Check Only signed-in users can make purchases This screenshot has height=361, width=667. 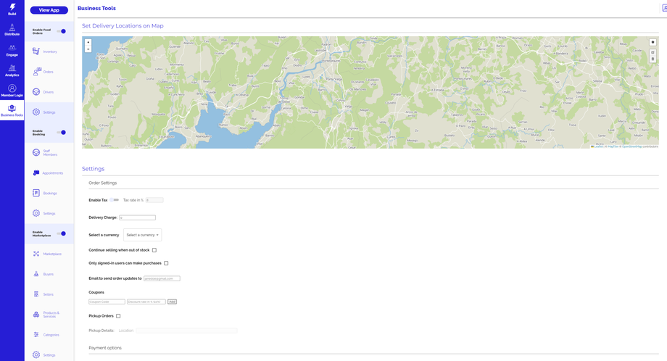pyautogui.click(x=166, y=263)
